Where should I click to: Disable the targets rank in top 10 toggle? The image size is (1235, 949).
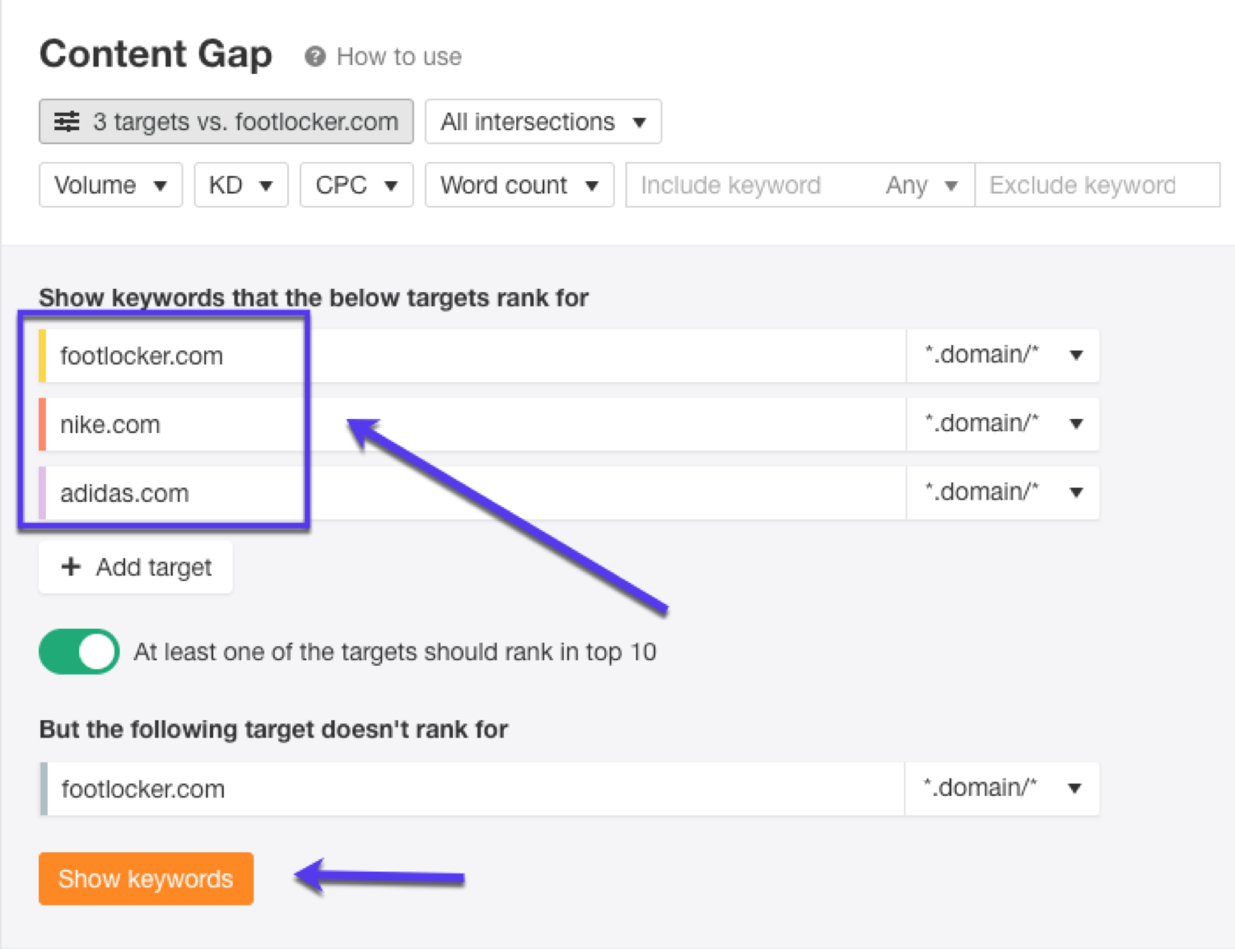pos(79,651)
